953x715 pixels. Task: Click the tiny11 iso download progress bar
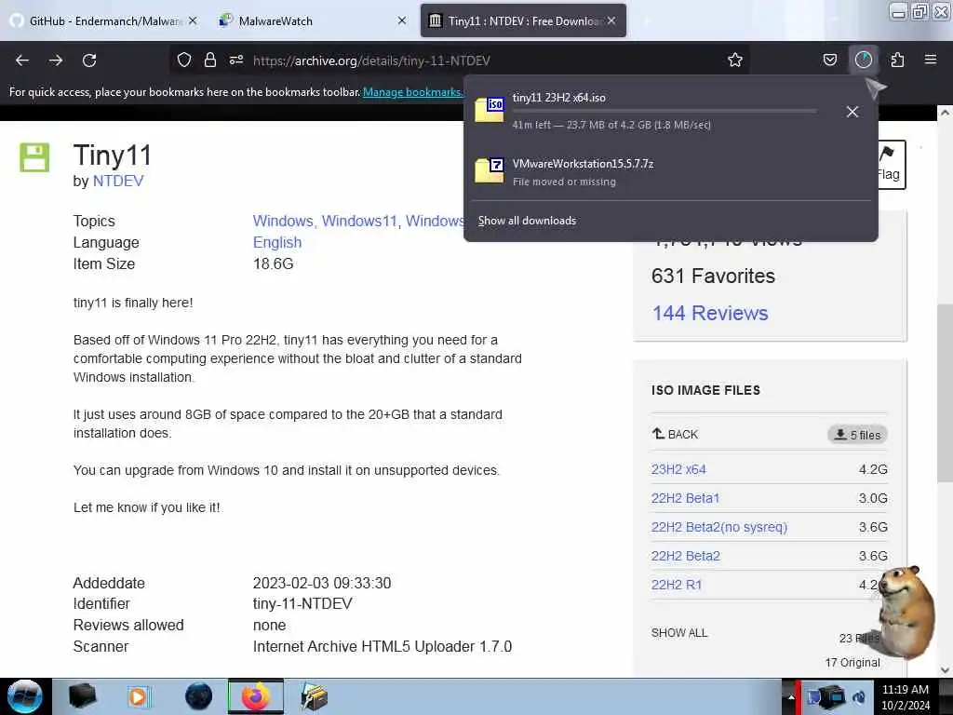click(664, 112)
